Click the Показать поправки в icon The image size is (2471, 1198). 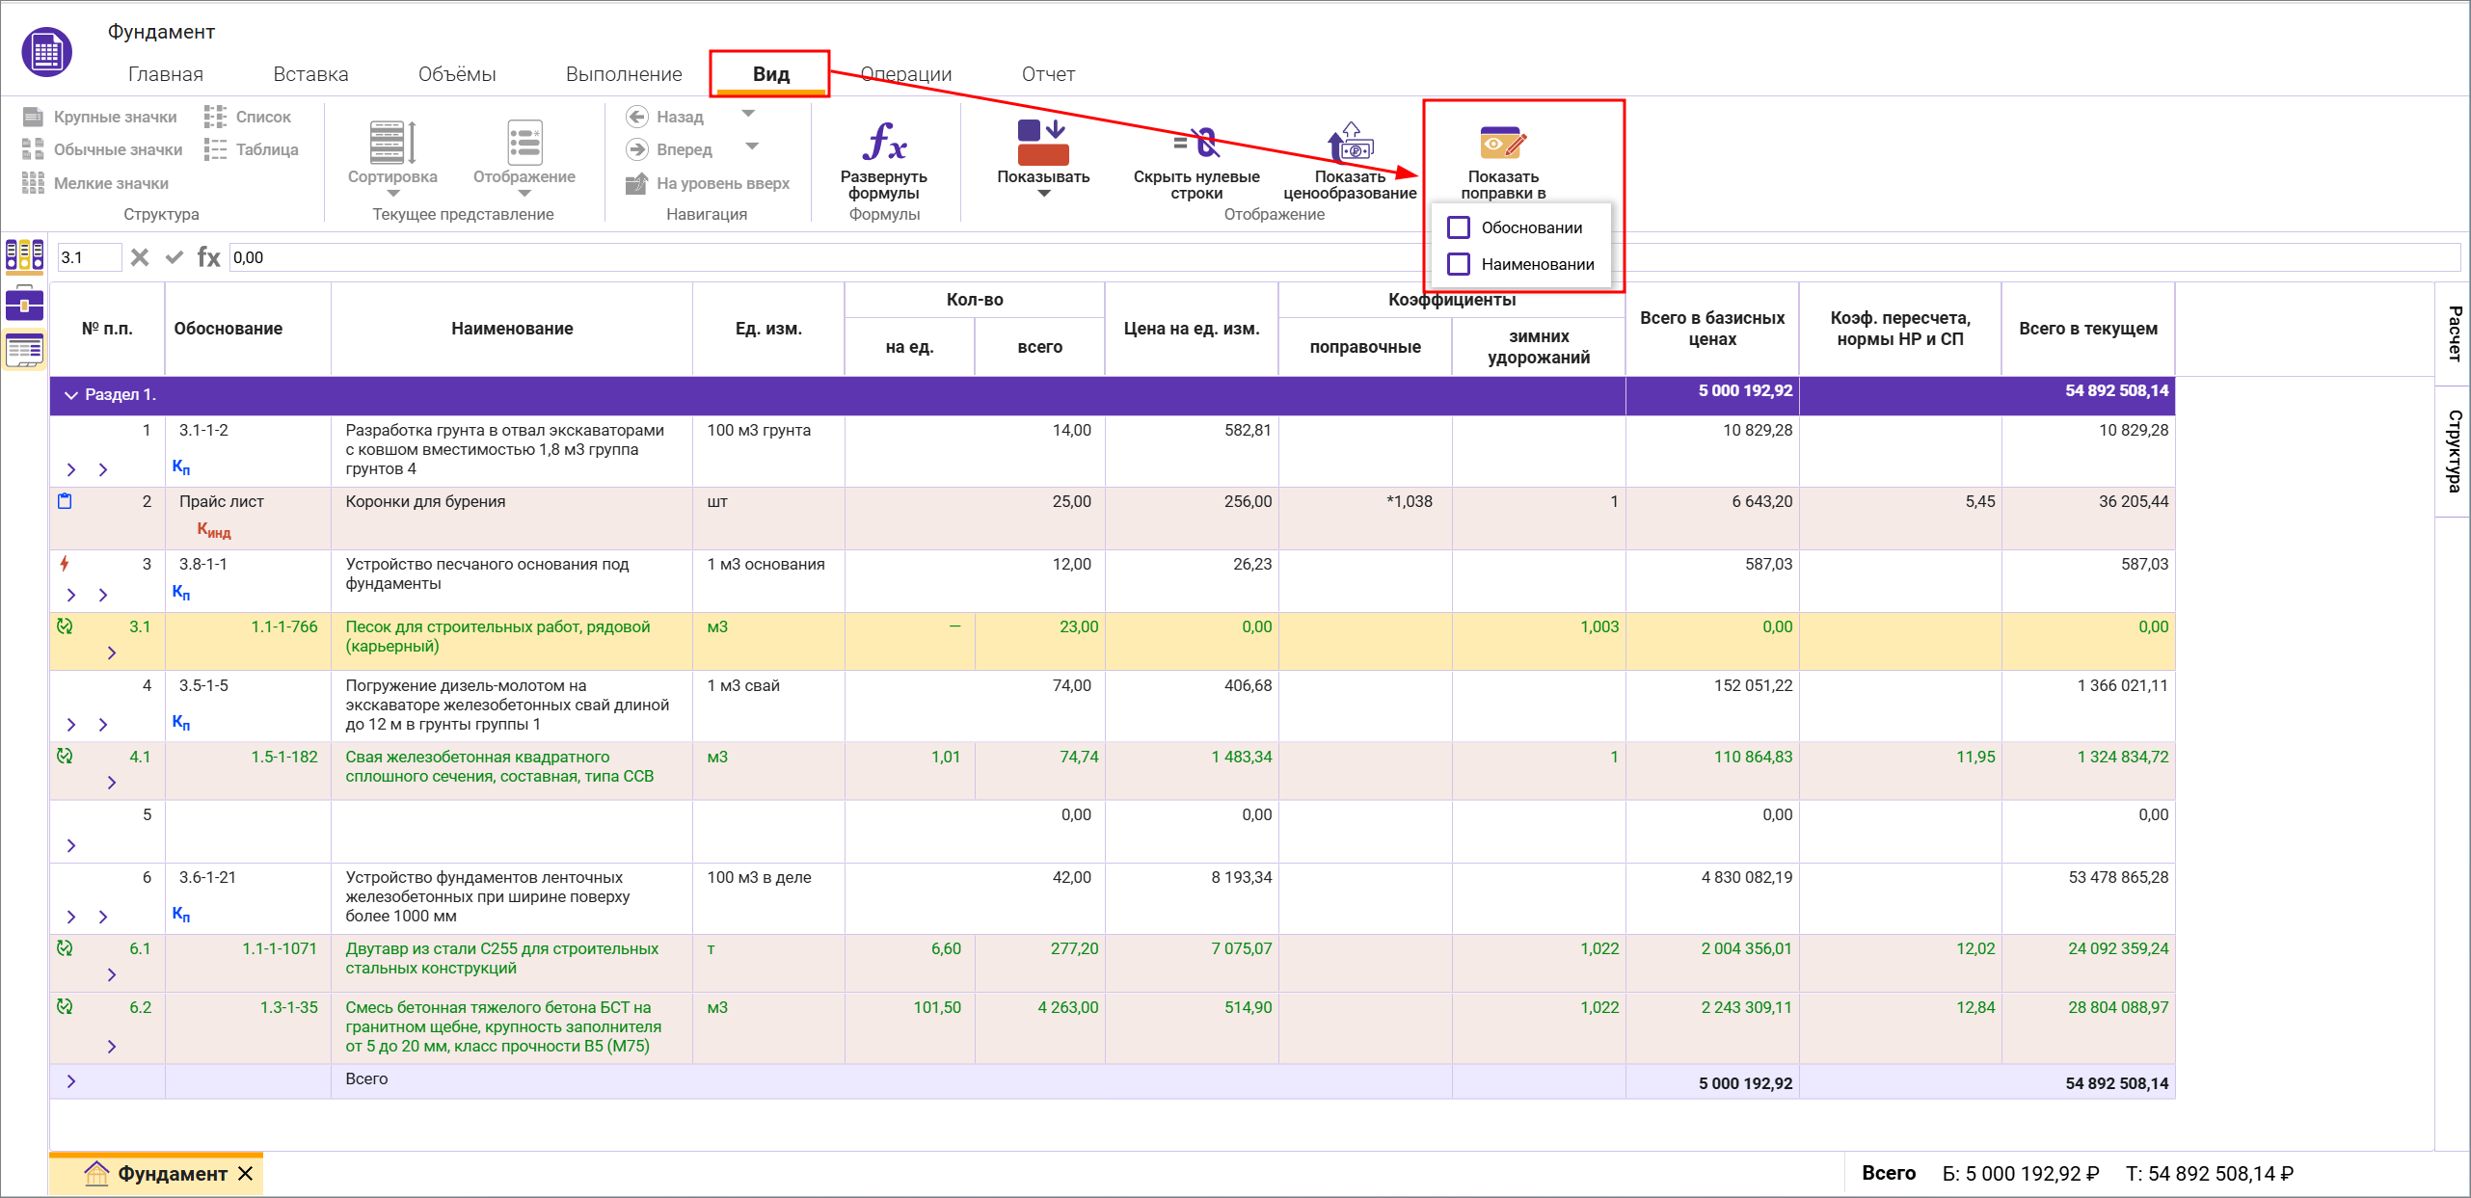[1502, 143]
